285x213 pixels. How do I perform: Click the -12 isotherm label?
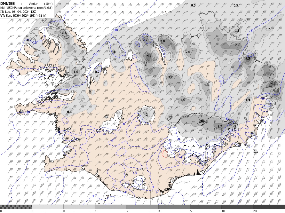click(35, 42)
